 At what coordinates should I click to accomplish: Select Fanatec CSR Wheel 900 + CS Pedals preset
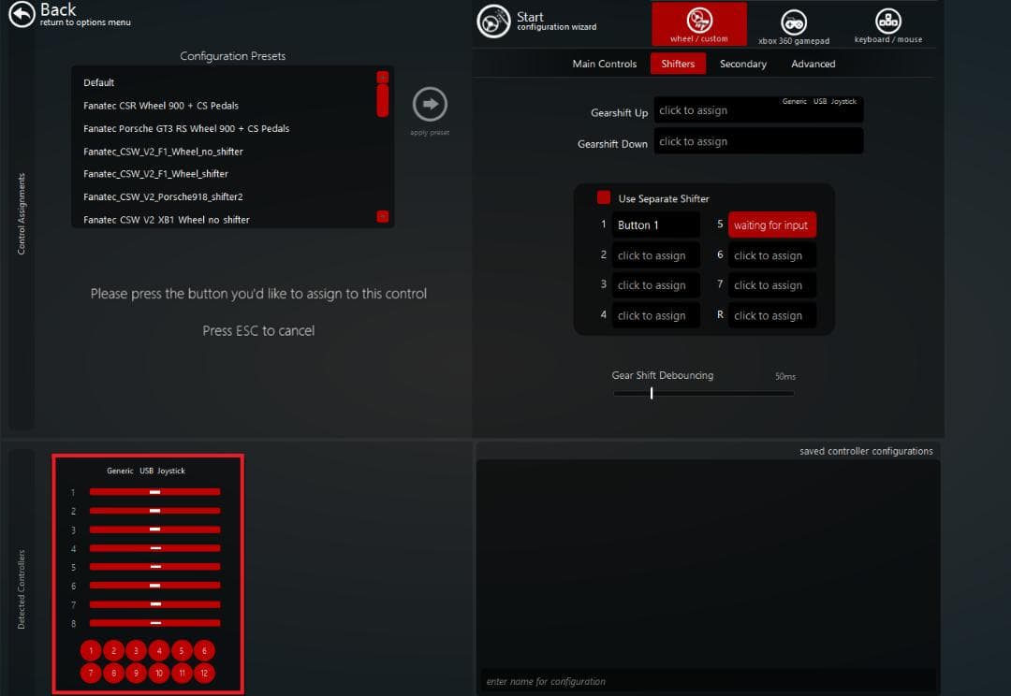pyautogui.click(x=161, y=106)
